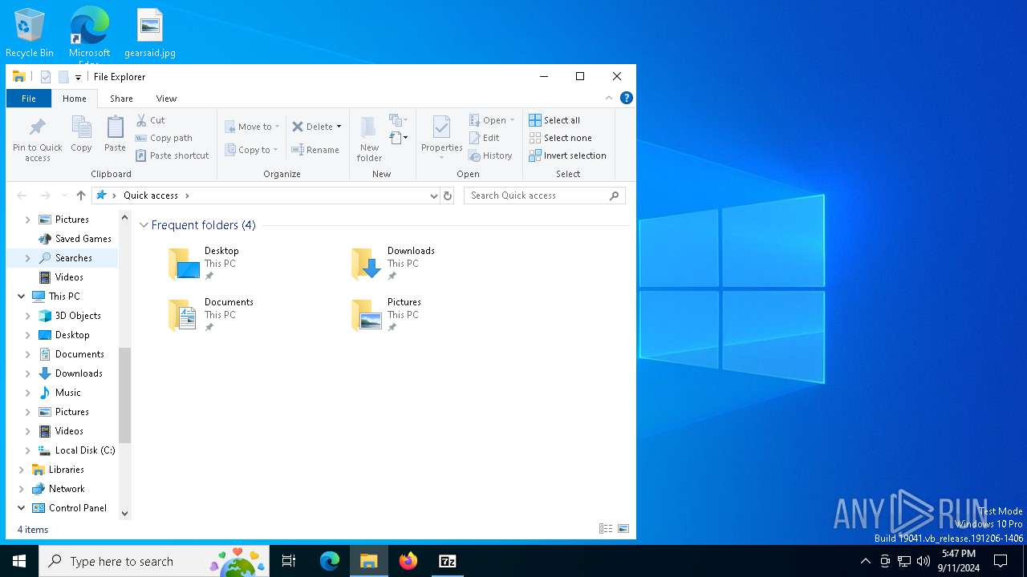The width and height of the screenshot is (1027, 577).
Task: Minimize the ribbon with the chevron
Action: [x=609, y=98]
